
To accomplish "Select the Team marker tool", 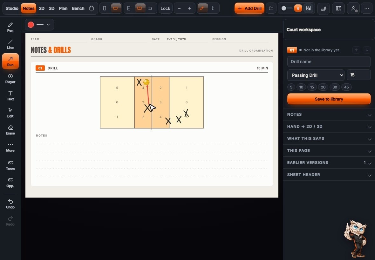I will point(10,166).
